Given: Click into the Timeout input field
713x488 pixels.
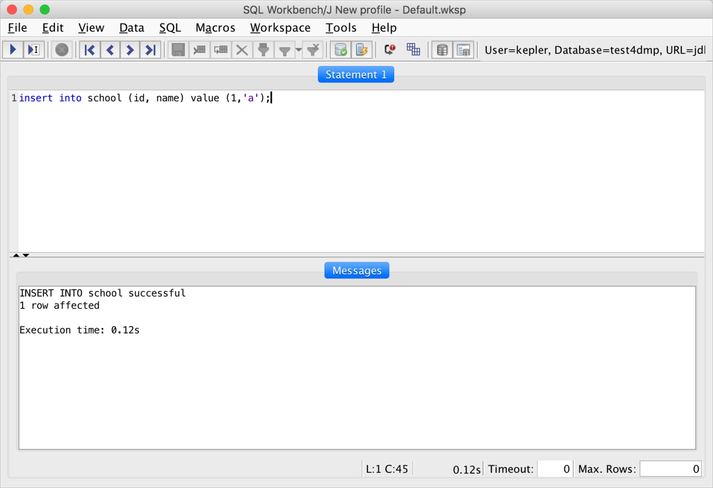Looking at the screenshot, I should pyautogui.click(x=555, y=469).
